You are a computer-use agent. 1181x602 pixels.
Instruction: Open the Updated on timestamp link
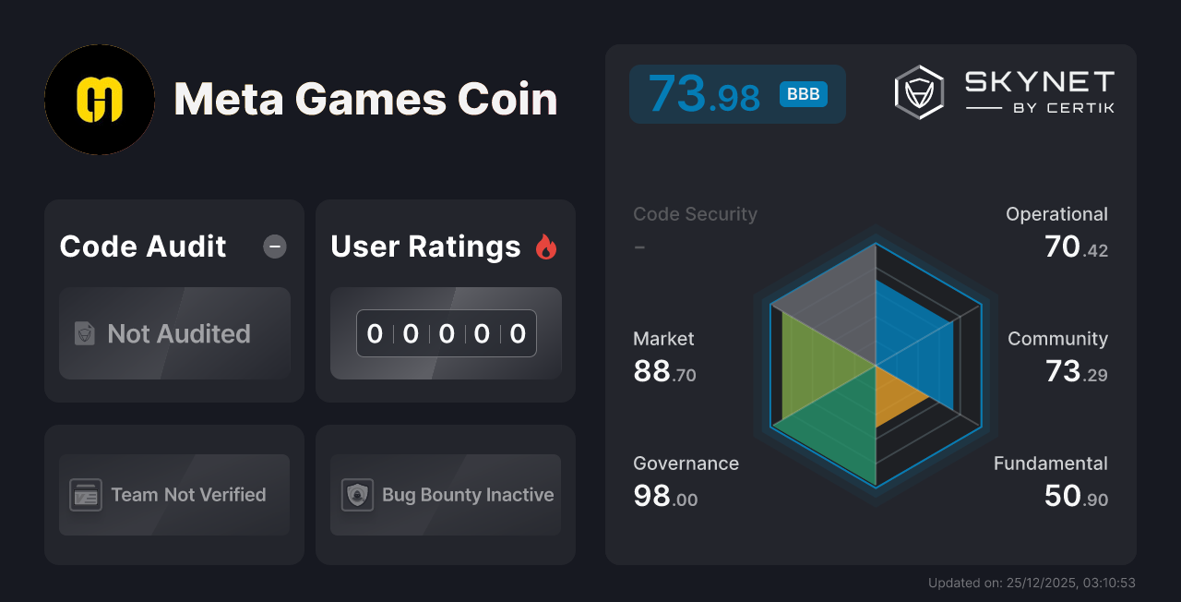click(1032, 583)
